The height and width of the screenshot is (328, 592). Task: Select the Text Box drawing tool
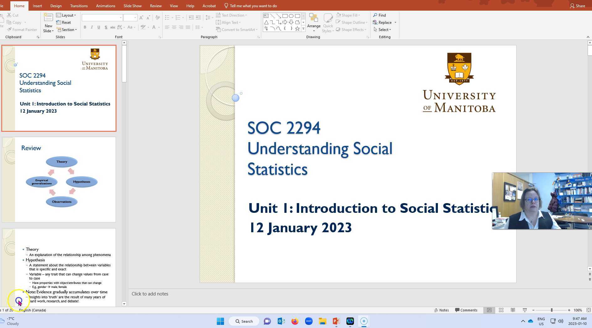pyautogui.click(x=267, y=15)
